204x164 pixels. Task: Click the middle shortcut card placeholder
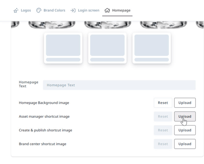pyautogui.click(x=107, y=48)
